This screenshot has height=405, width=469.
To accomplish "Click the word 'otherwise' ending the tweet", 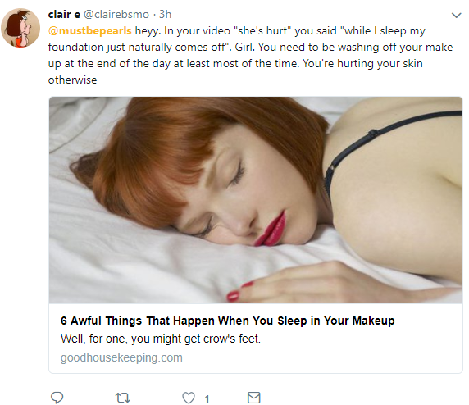I will [x=72, y=80].
